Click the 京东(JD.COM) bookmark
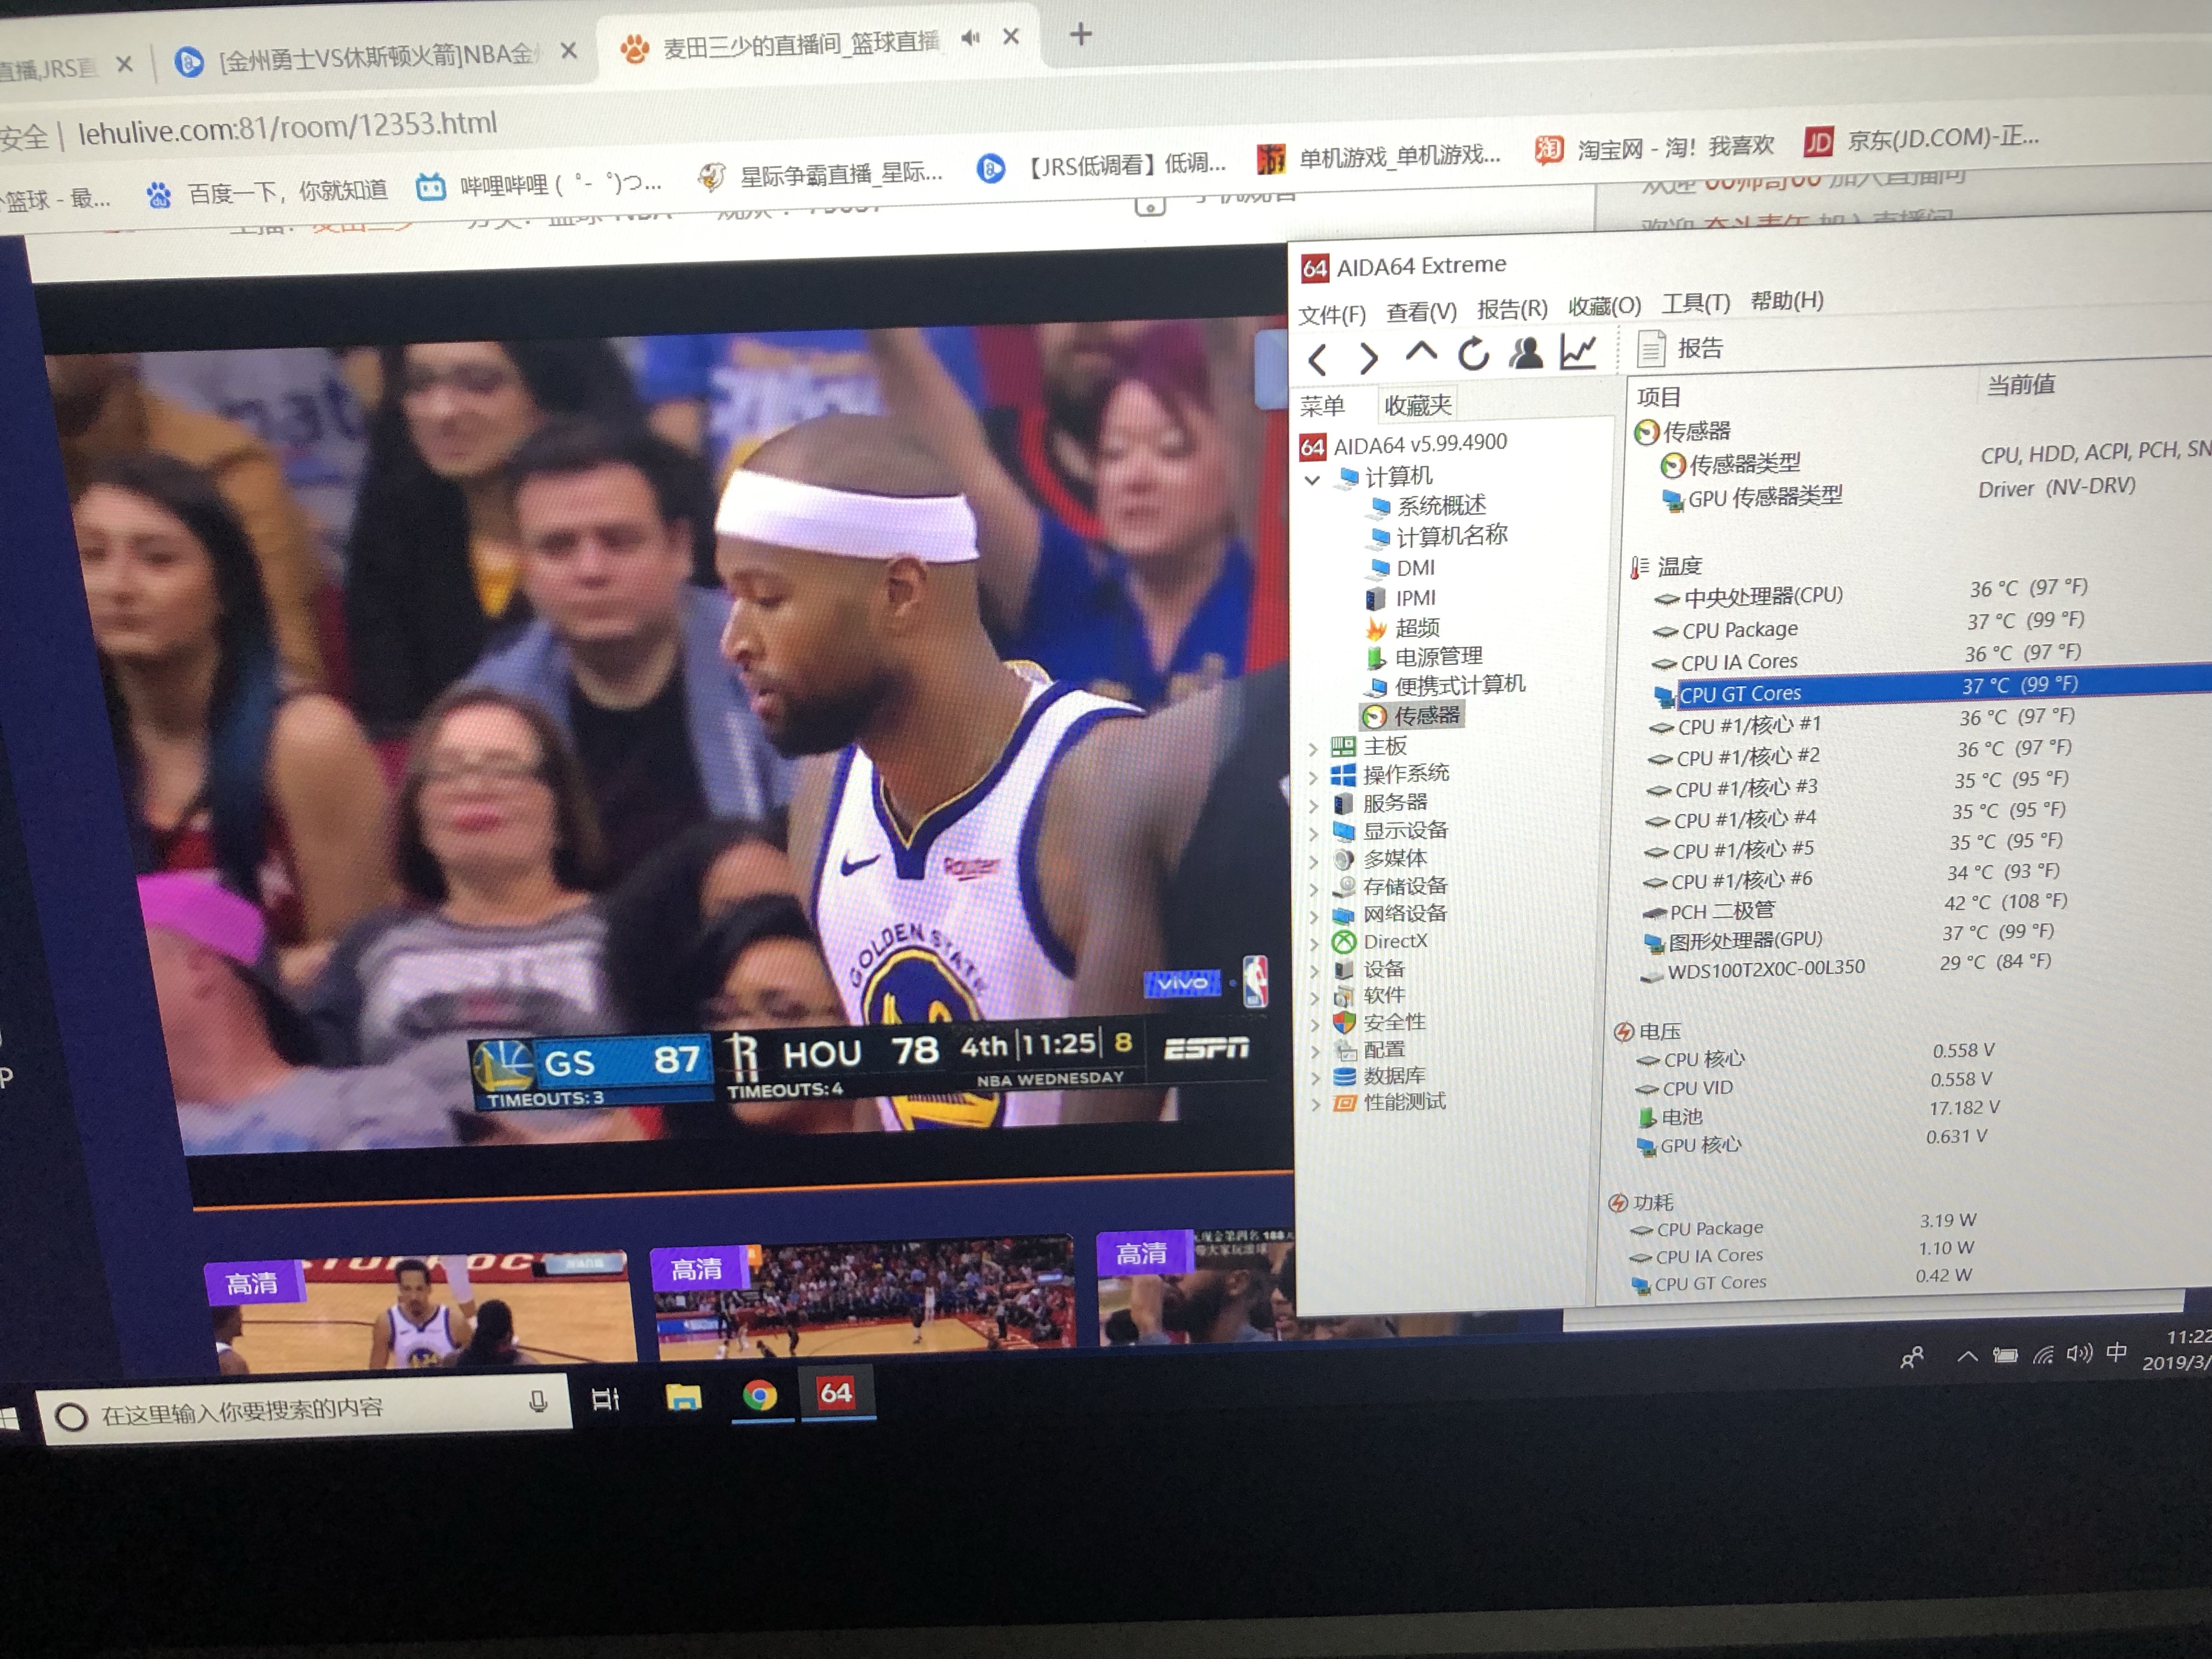The width and height of the screenshot is (2212, 1659). pyautogui.click(x=1921, y=140)
